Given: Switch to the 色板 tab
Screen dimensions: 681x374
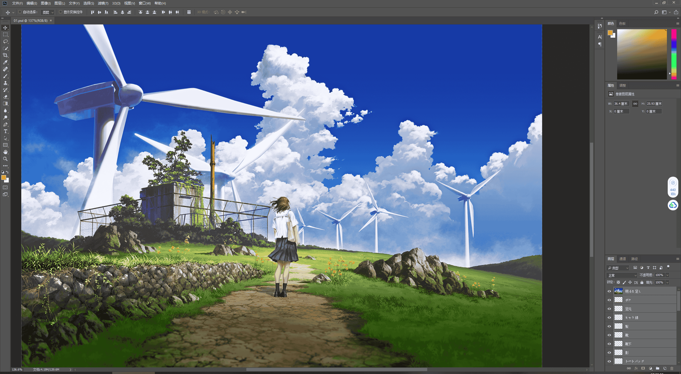Looking at the screenshot, I should (622, 24).
